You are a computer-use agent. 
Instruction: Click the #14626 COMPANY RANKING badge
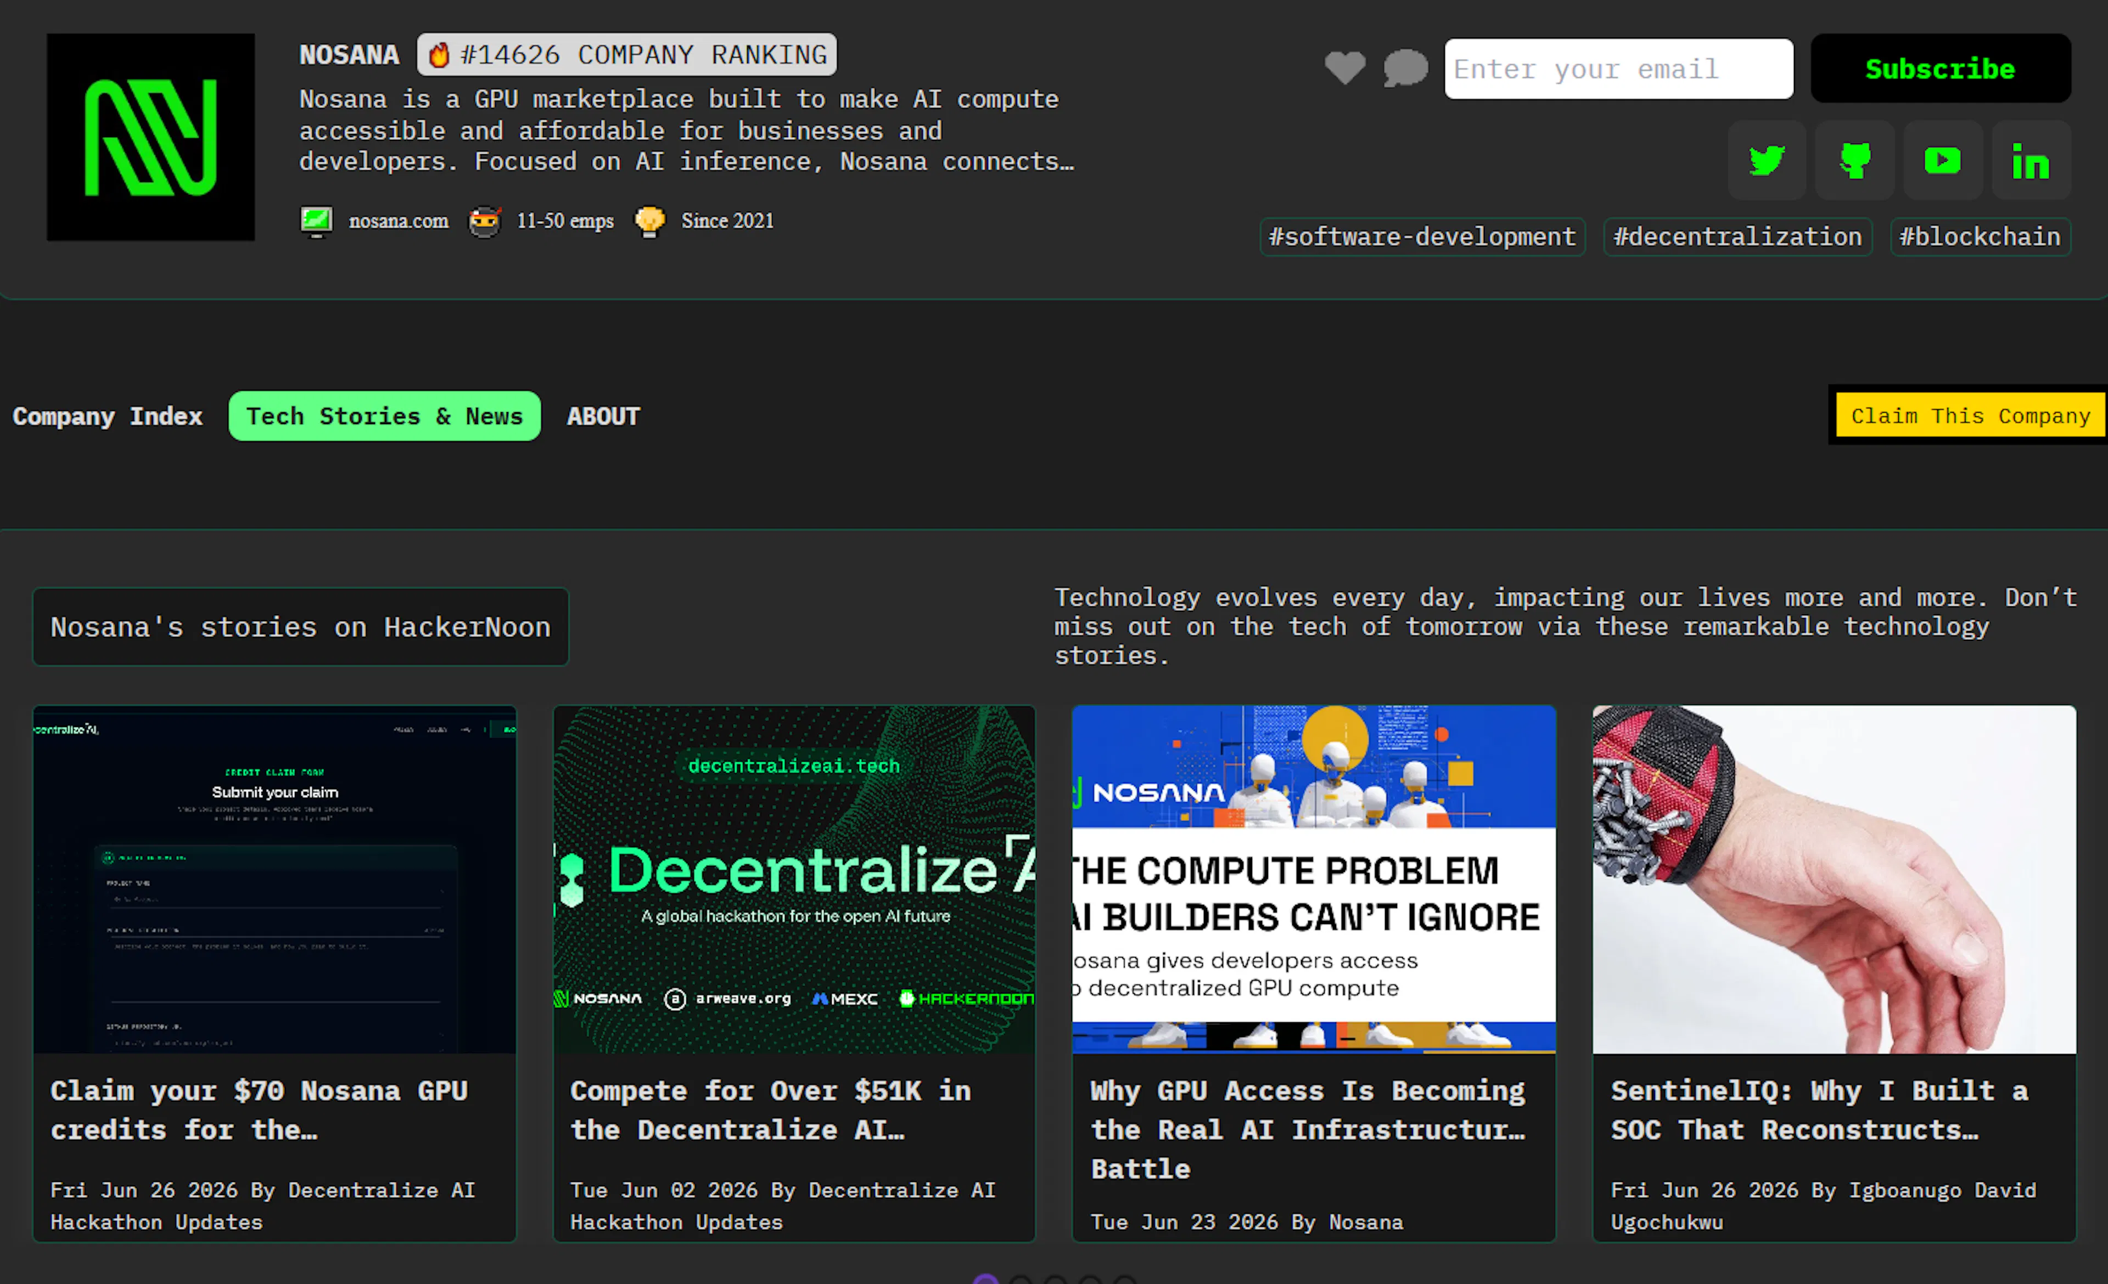click(x=627, y=55)
